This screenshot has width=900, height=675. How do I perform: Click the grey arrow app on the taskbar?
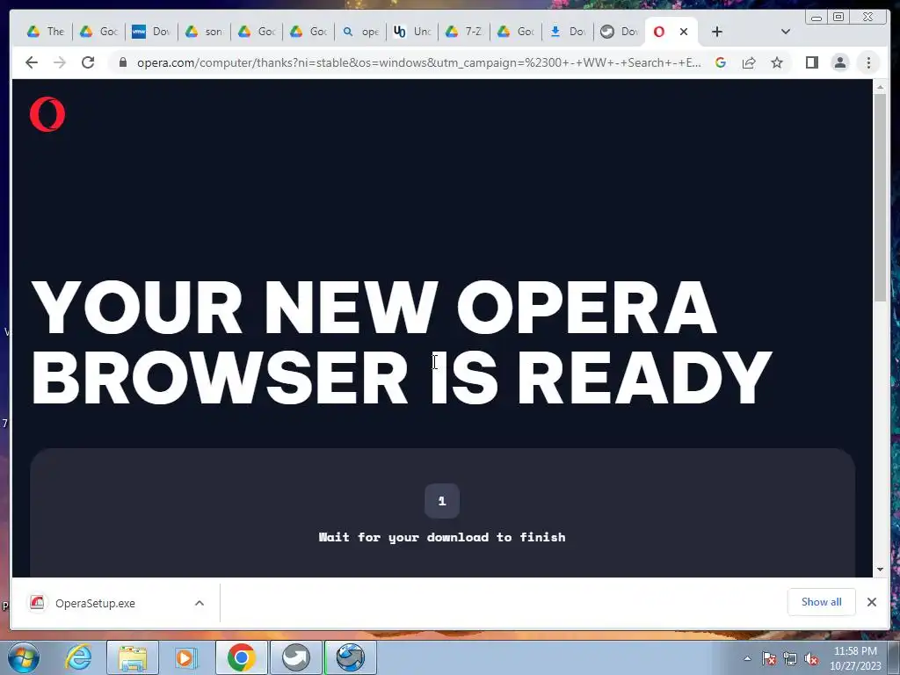click(x=296, y=657)
